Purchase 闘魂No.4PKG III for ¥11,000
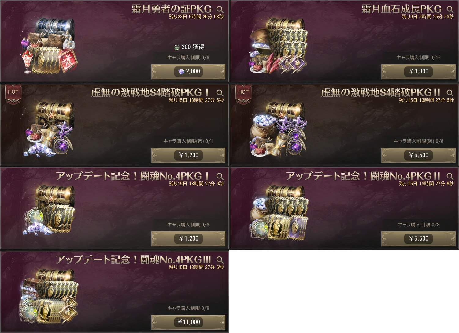 click(x=188, y=322)
